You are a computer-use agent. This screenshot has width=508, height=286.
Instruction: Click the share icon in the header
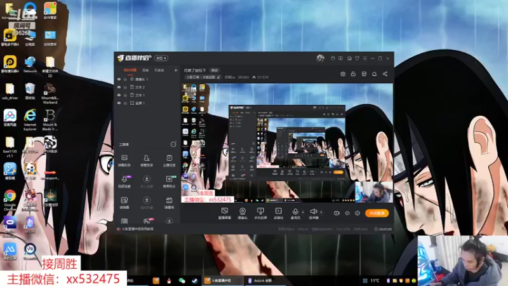coord(385,74)
